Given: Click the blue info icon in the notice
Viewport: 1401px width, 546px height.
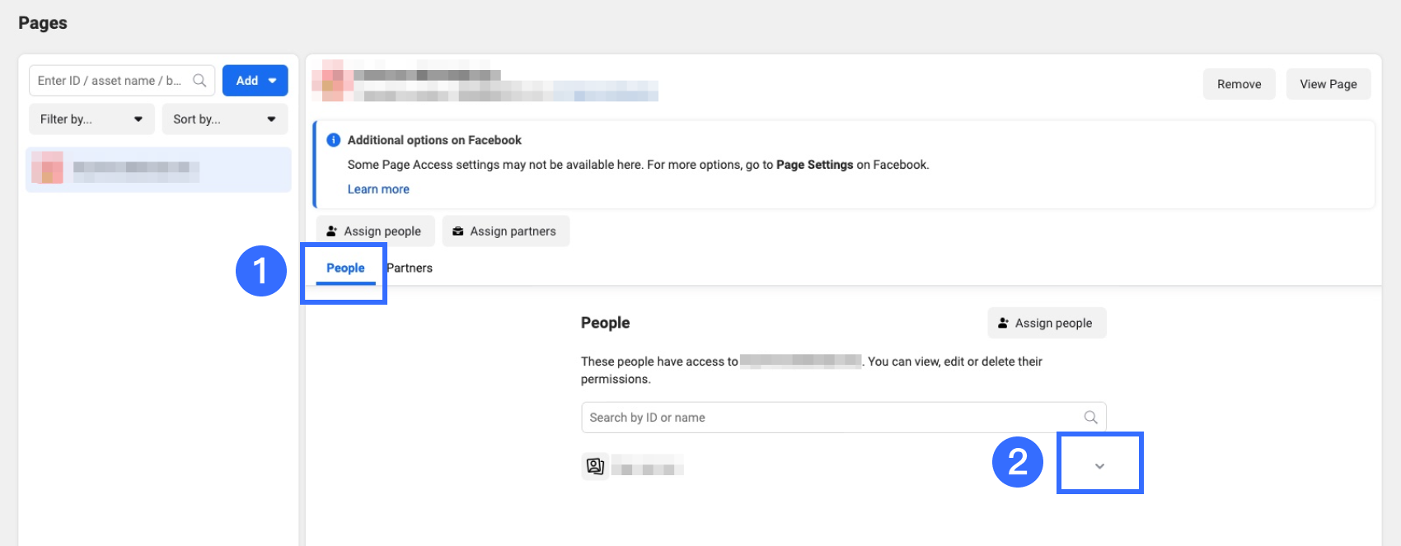Looking at the screenshot, I should [334, 140].
